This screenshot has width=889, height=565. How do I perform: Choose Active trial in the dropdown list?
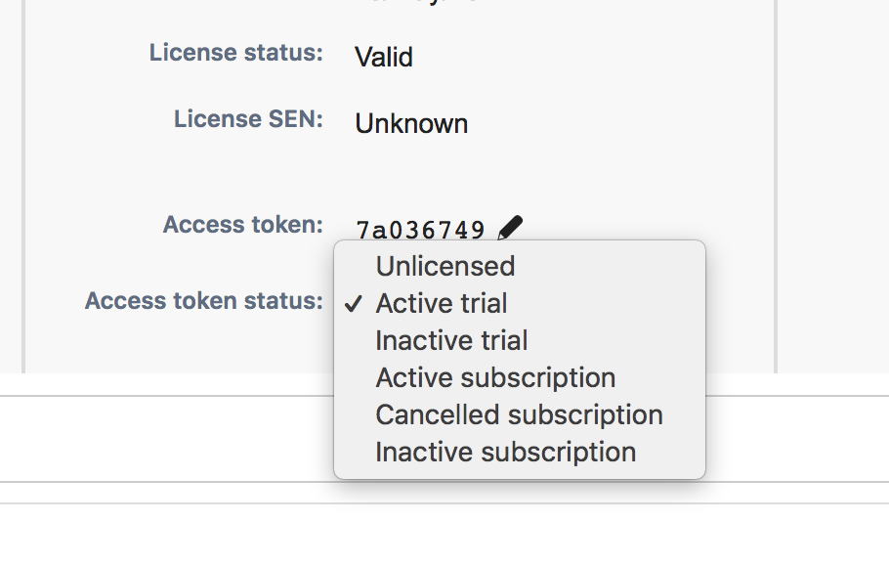pyautogui.click(x=442, y=303)
